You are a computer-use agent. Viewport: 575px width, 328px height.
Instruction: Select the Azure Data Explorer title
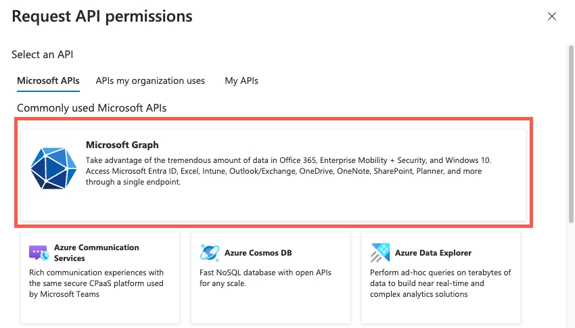pos(432,253)
